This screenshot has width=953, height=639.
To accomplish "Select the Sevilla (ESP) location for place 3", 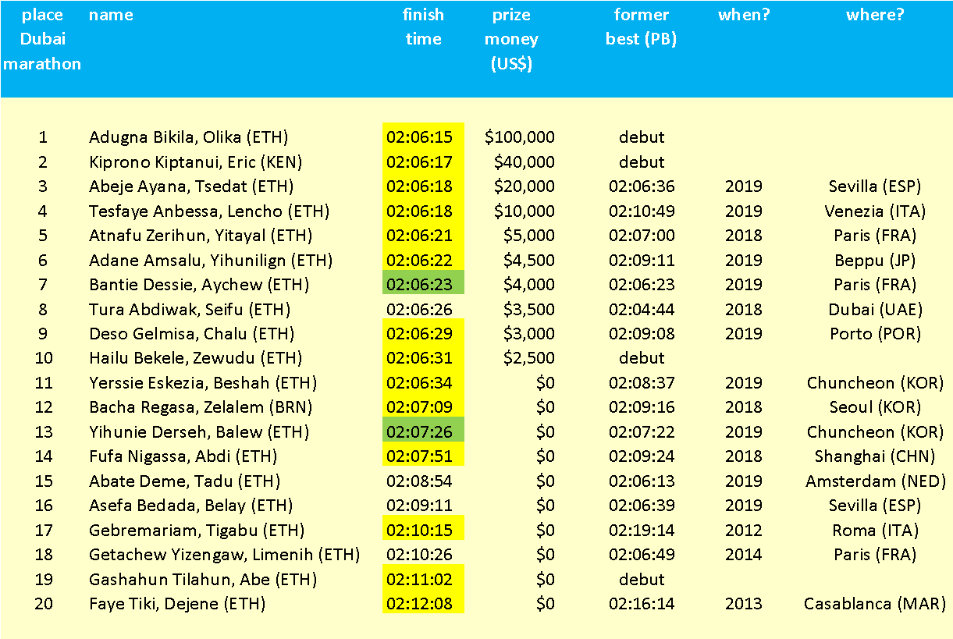I will pos(876,186).
